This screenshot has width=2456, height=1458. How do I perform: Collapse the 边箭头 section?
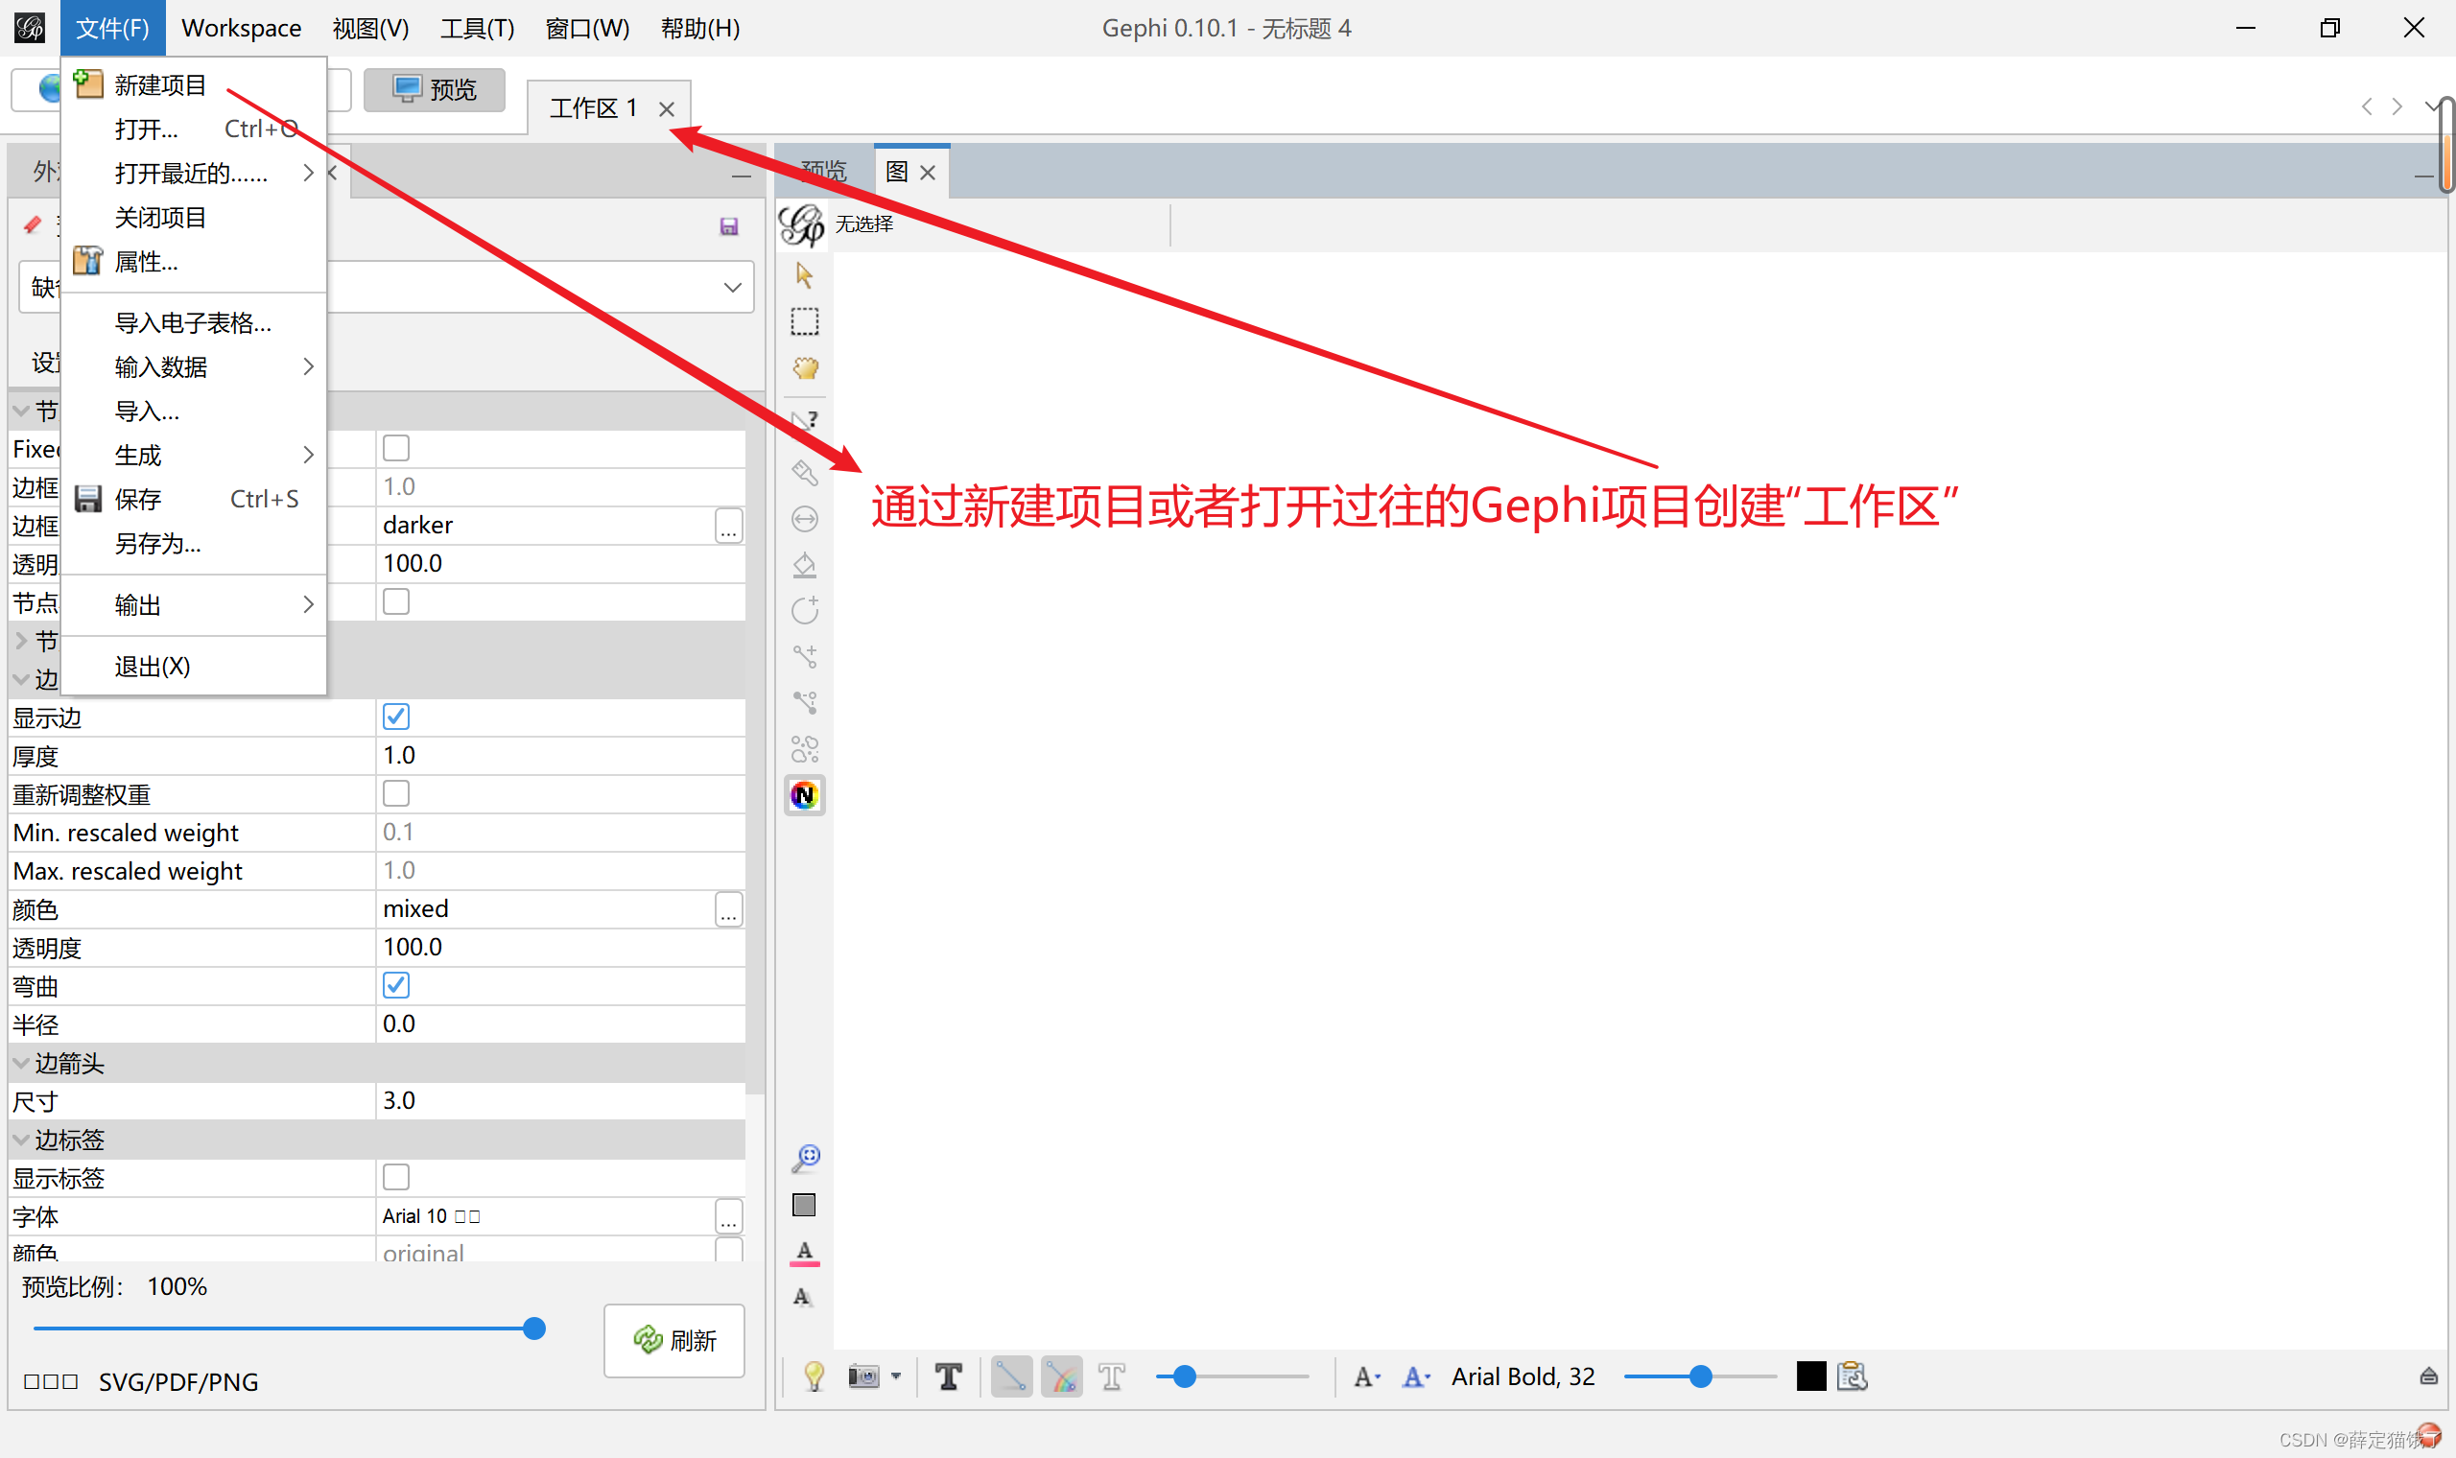click(x=22, y=1062)
